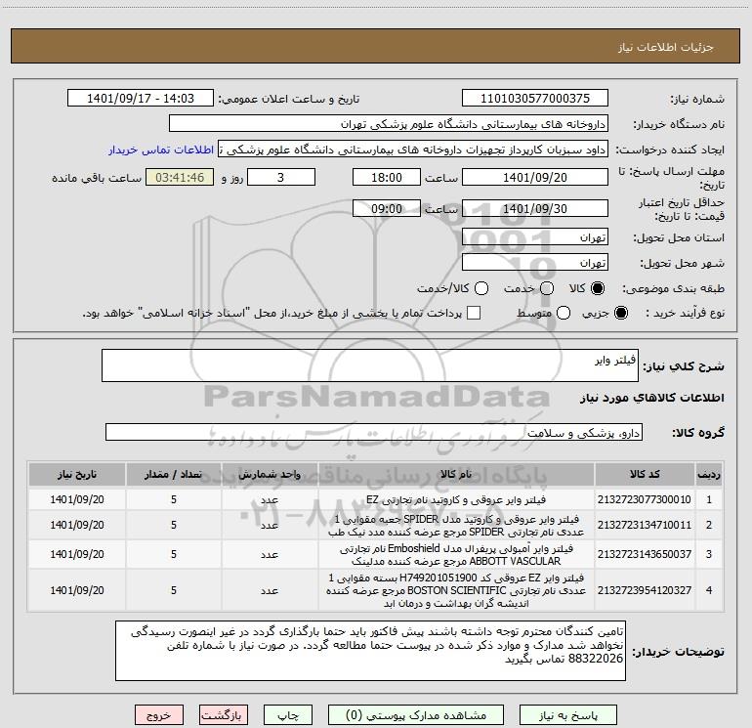The image size is (752, 728).
Task: Select the کالا radio button
Action: tap(598, 288)
